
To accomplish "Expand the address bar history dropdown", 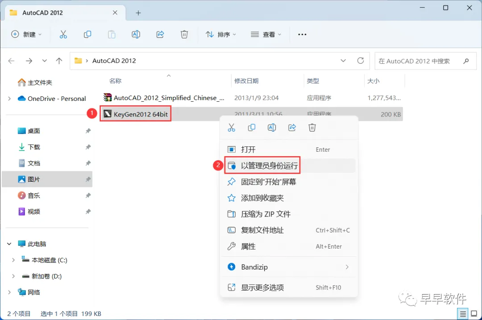I will pyautogui.click(x=343, y=61).
